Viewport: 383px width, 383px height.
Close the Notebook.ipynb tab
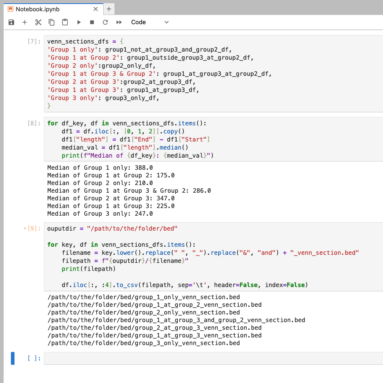pos(95,8)
